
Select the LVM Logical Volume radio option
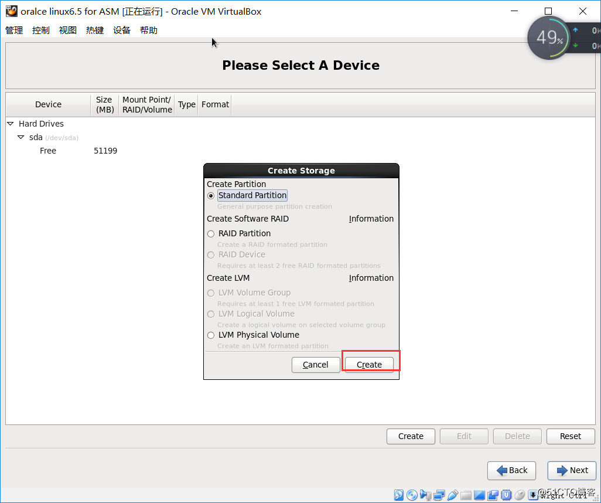coord(211,314)
